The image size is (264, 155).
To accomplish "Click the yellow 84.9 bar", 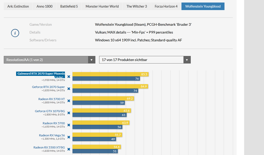I will point(110,86).
